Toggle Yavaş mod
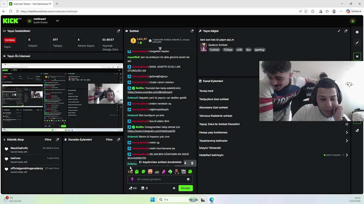Screen dimensions: 364x204 tap(206, 91)
